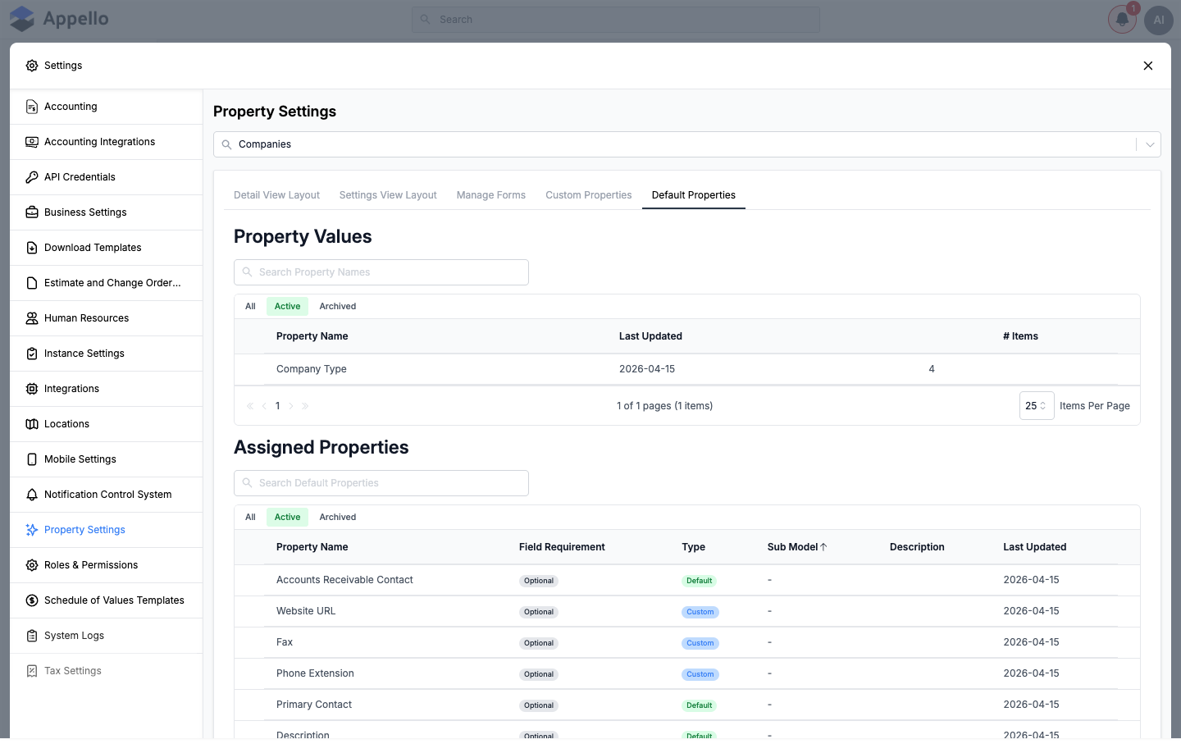Screen dimensions: 1181x753
Task: Open the AI user avatar menu
Action: (1159, 20)
